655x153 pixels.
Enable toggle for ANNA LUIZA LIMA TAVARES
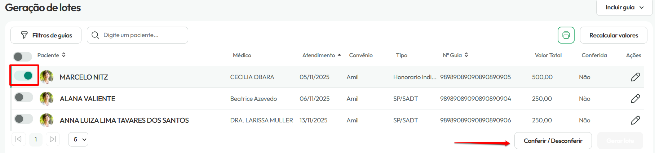click(x=24, y=119)
